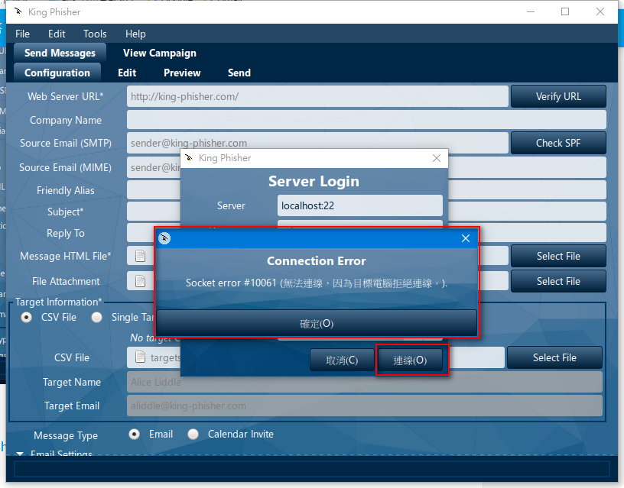Click the document icon in Message HTML File field
The width and height of the screenshot is (624, 488).
point(140,256)
